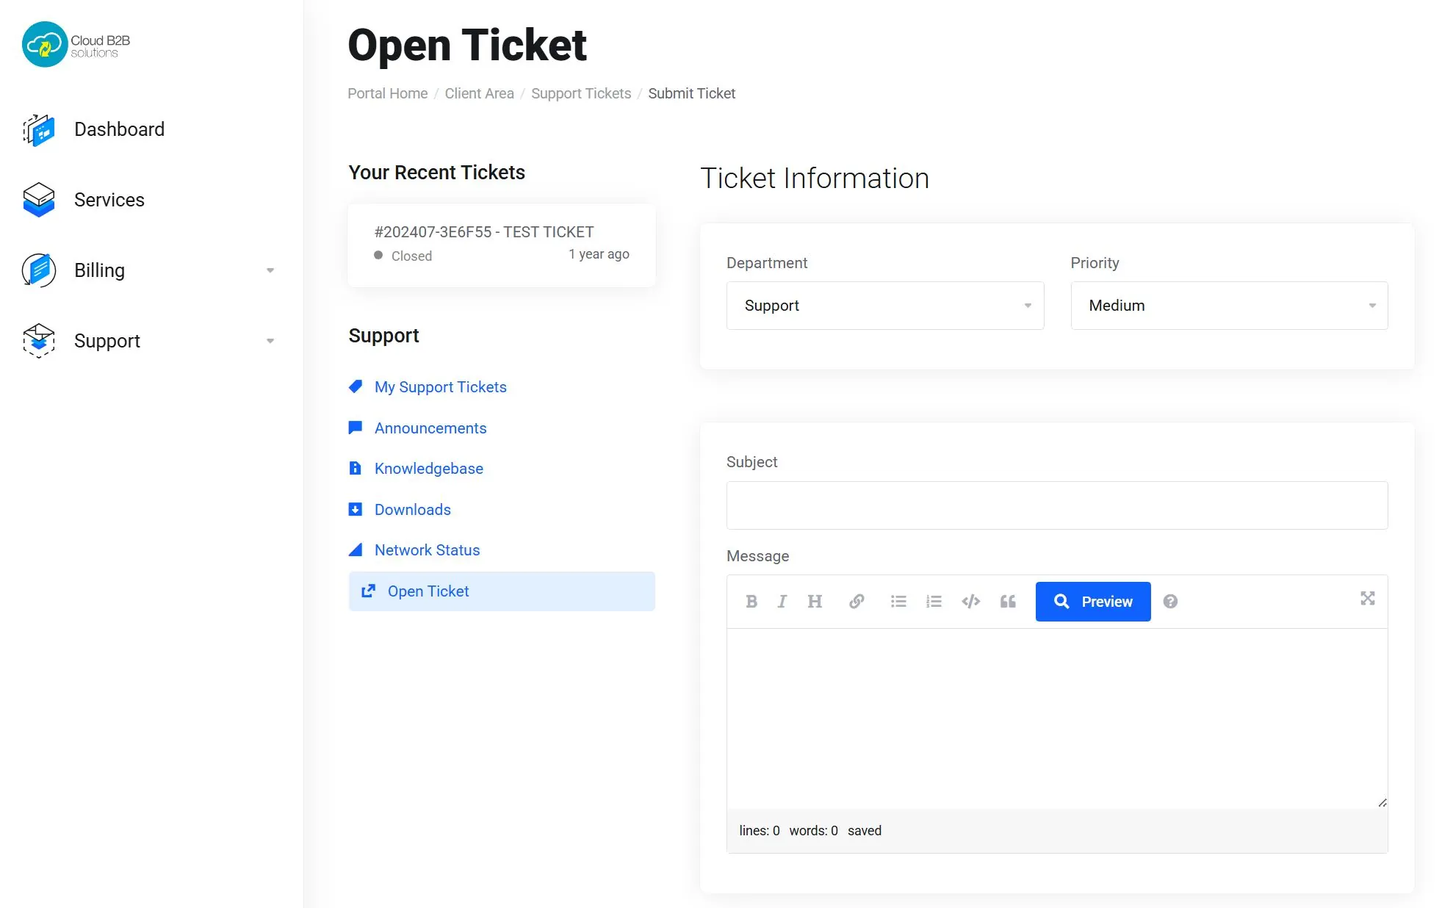Go to Client Area breadcrumb

point(479,93)
